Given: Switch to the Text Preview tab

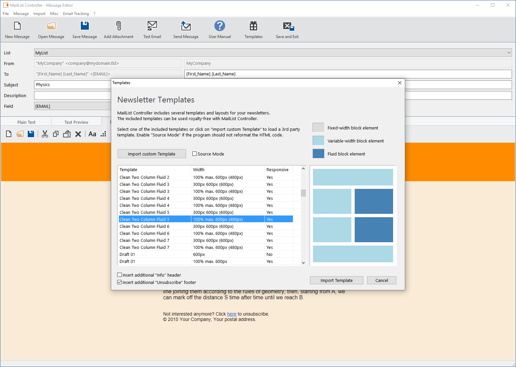Looking at the screenshot, I should 76,122.
